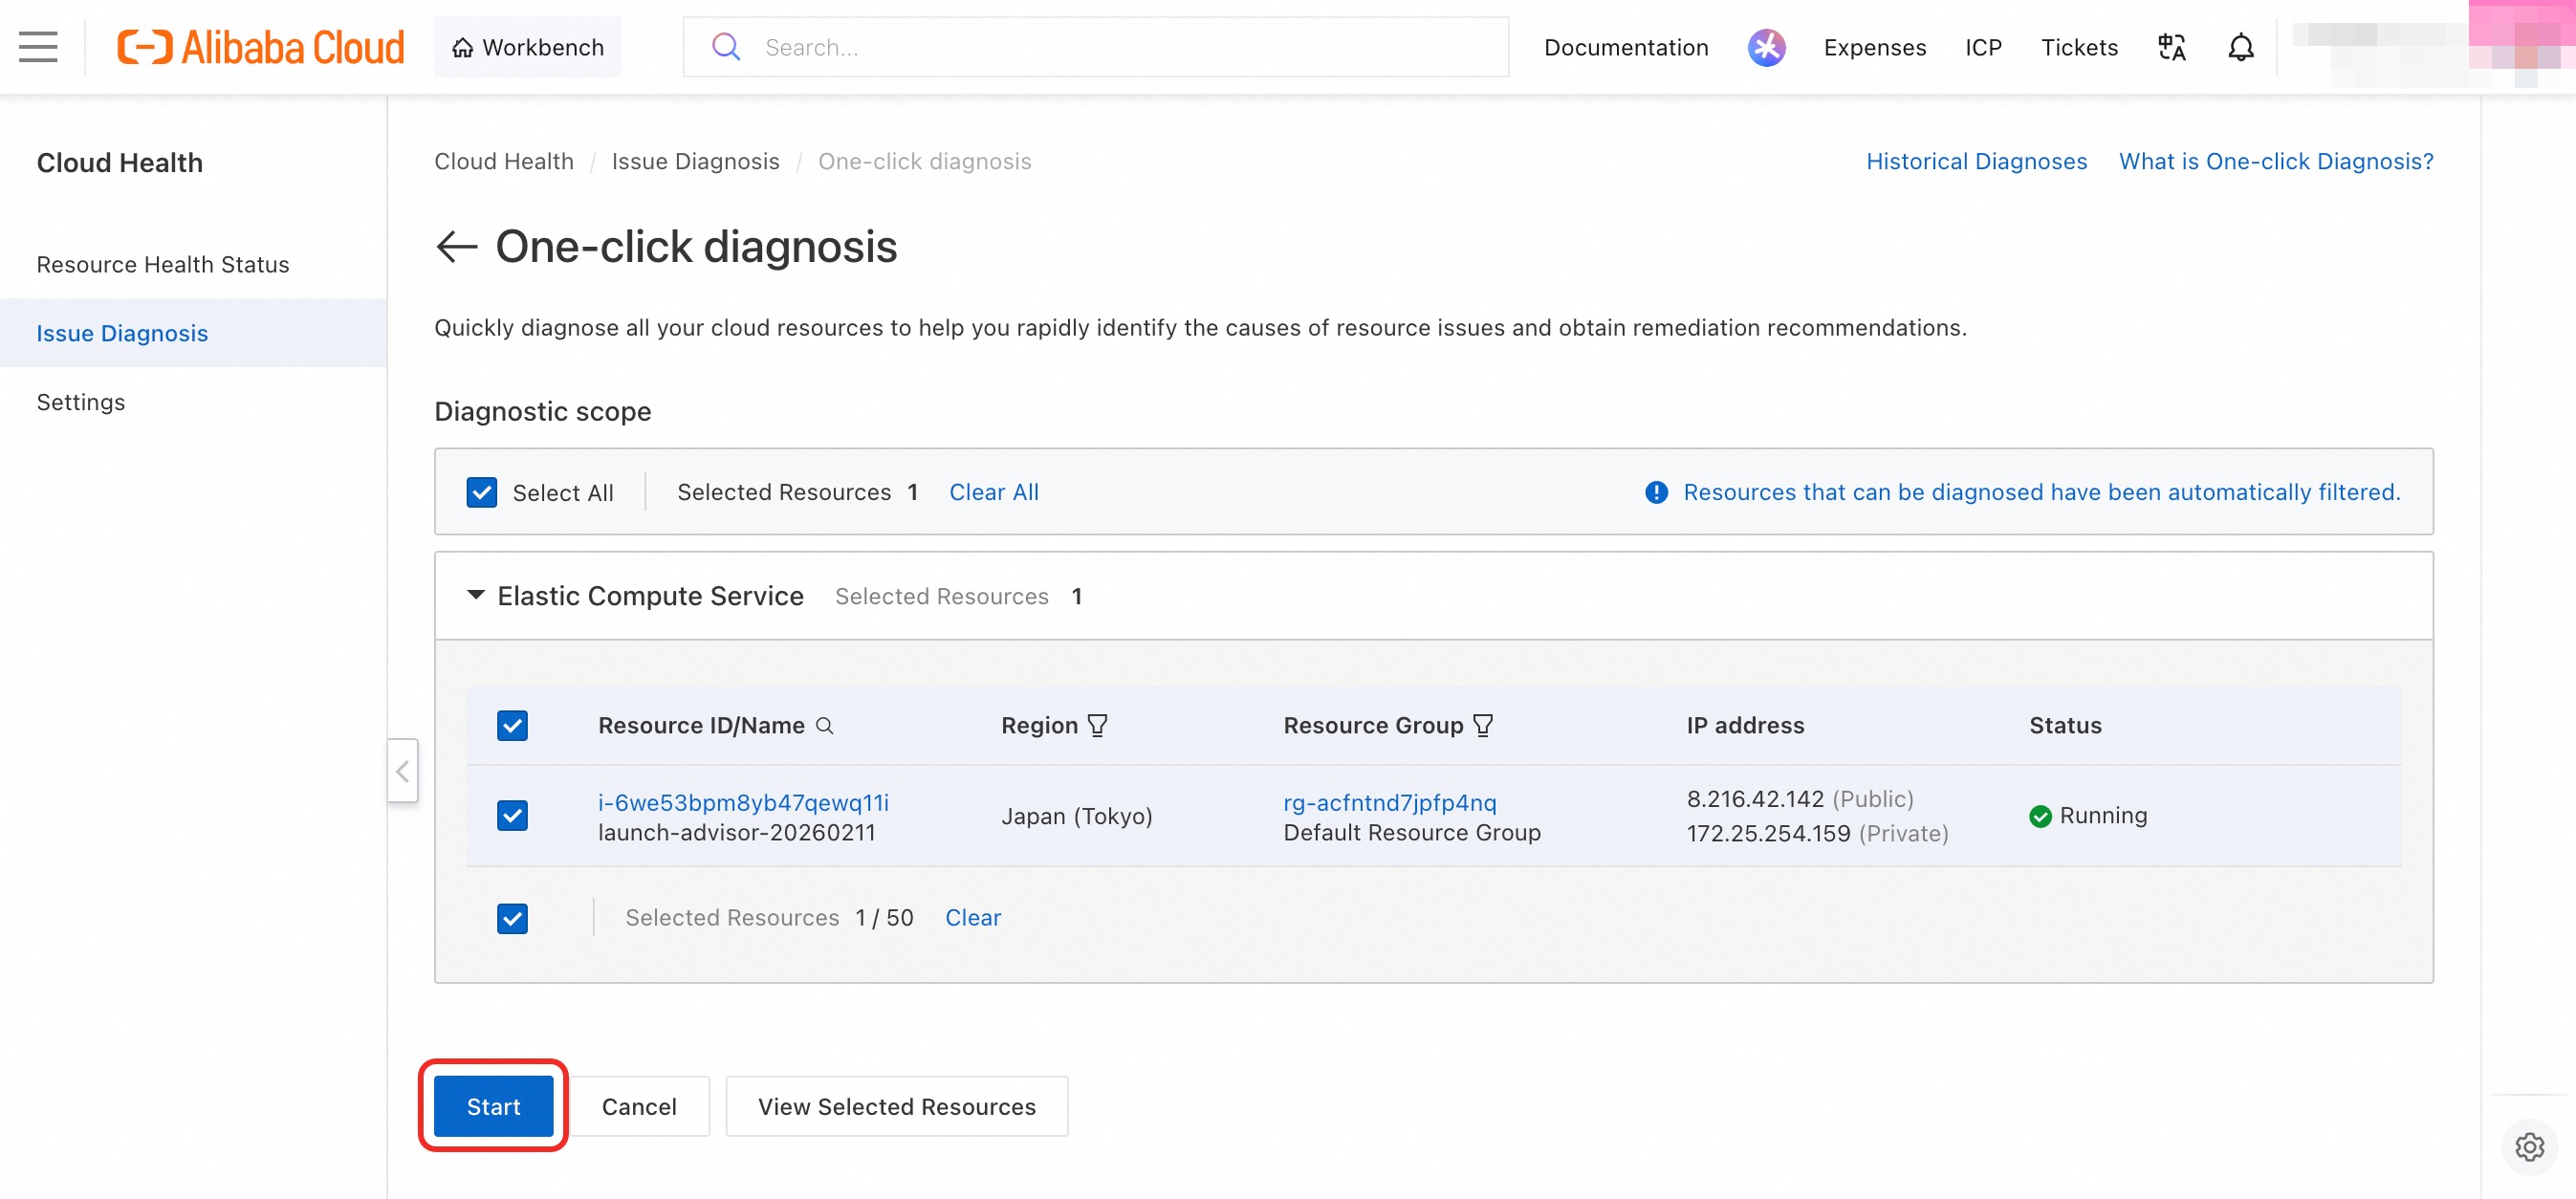2576x1199 pixels.
Task: Click the Alibaba Cloud logo
Action: pos(261,47)
